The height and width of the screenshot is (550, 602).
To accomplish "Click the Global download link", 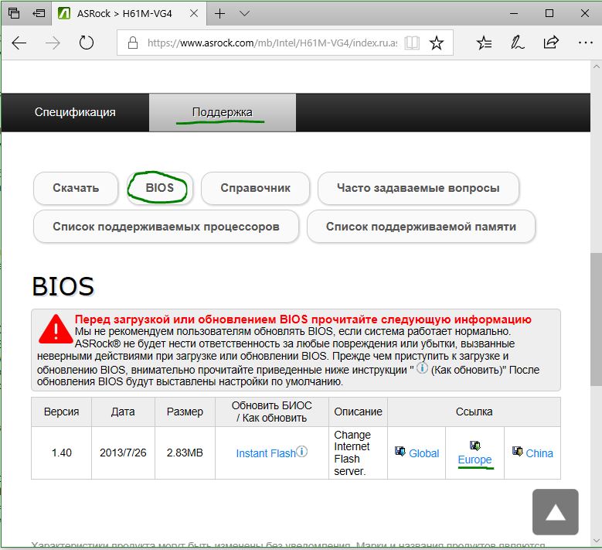I will pos(423,453).
